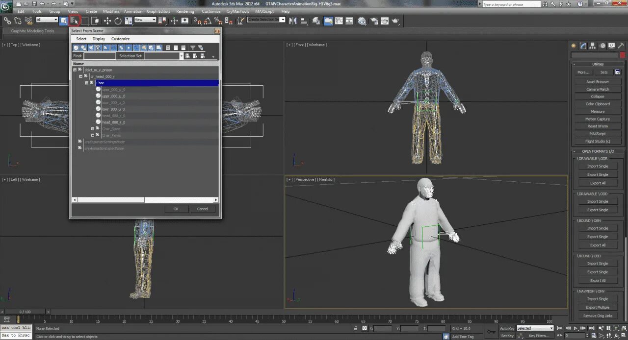Click the Time Configuration icon
The width and height of the screenshot is (628, 340).
click(594, 336)
